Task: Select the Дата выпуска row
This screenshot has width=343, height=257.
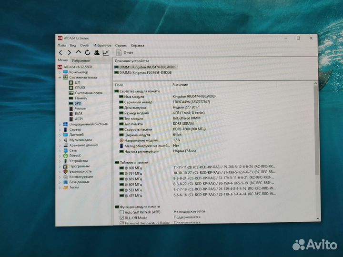Action: [159, 108]
